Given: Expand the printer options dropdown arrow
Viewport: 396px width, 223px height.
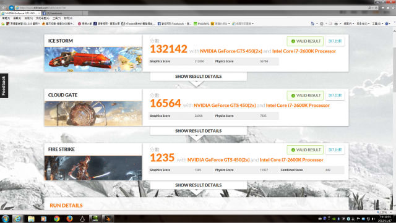Looking at the screenshot, I should [x=340, y=23].
